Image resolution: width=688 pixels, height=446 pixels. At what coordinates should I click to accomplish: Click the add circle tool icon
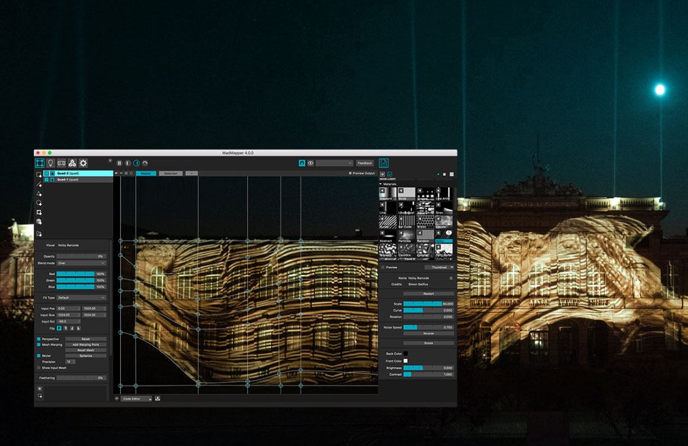(x=39, y=202)
